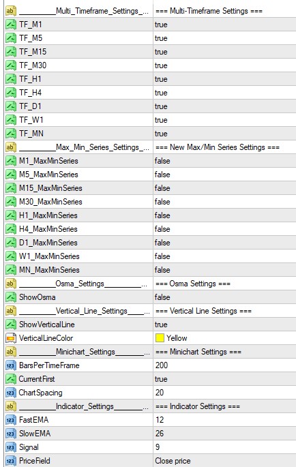
Task: Select '=== Multi-Timeframe Settings ===' value
Action: pos(209,11)
